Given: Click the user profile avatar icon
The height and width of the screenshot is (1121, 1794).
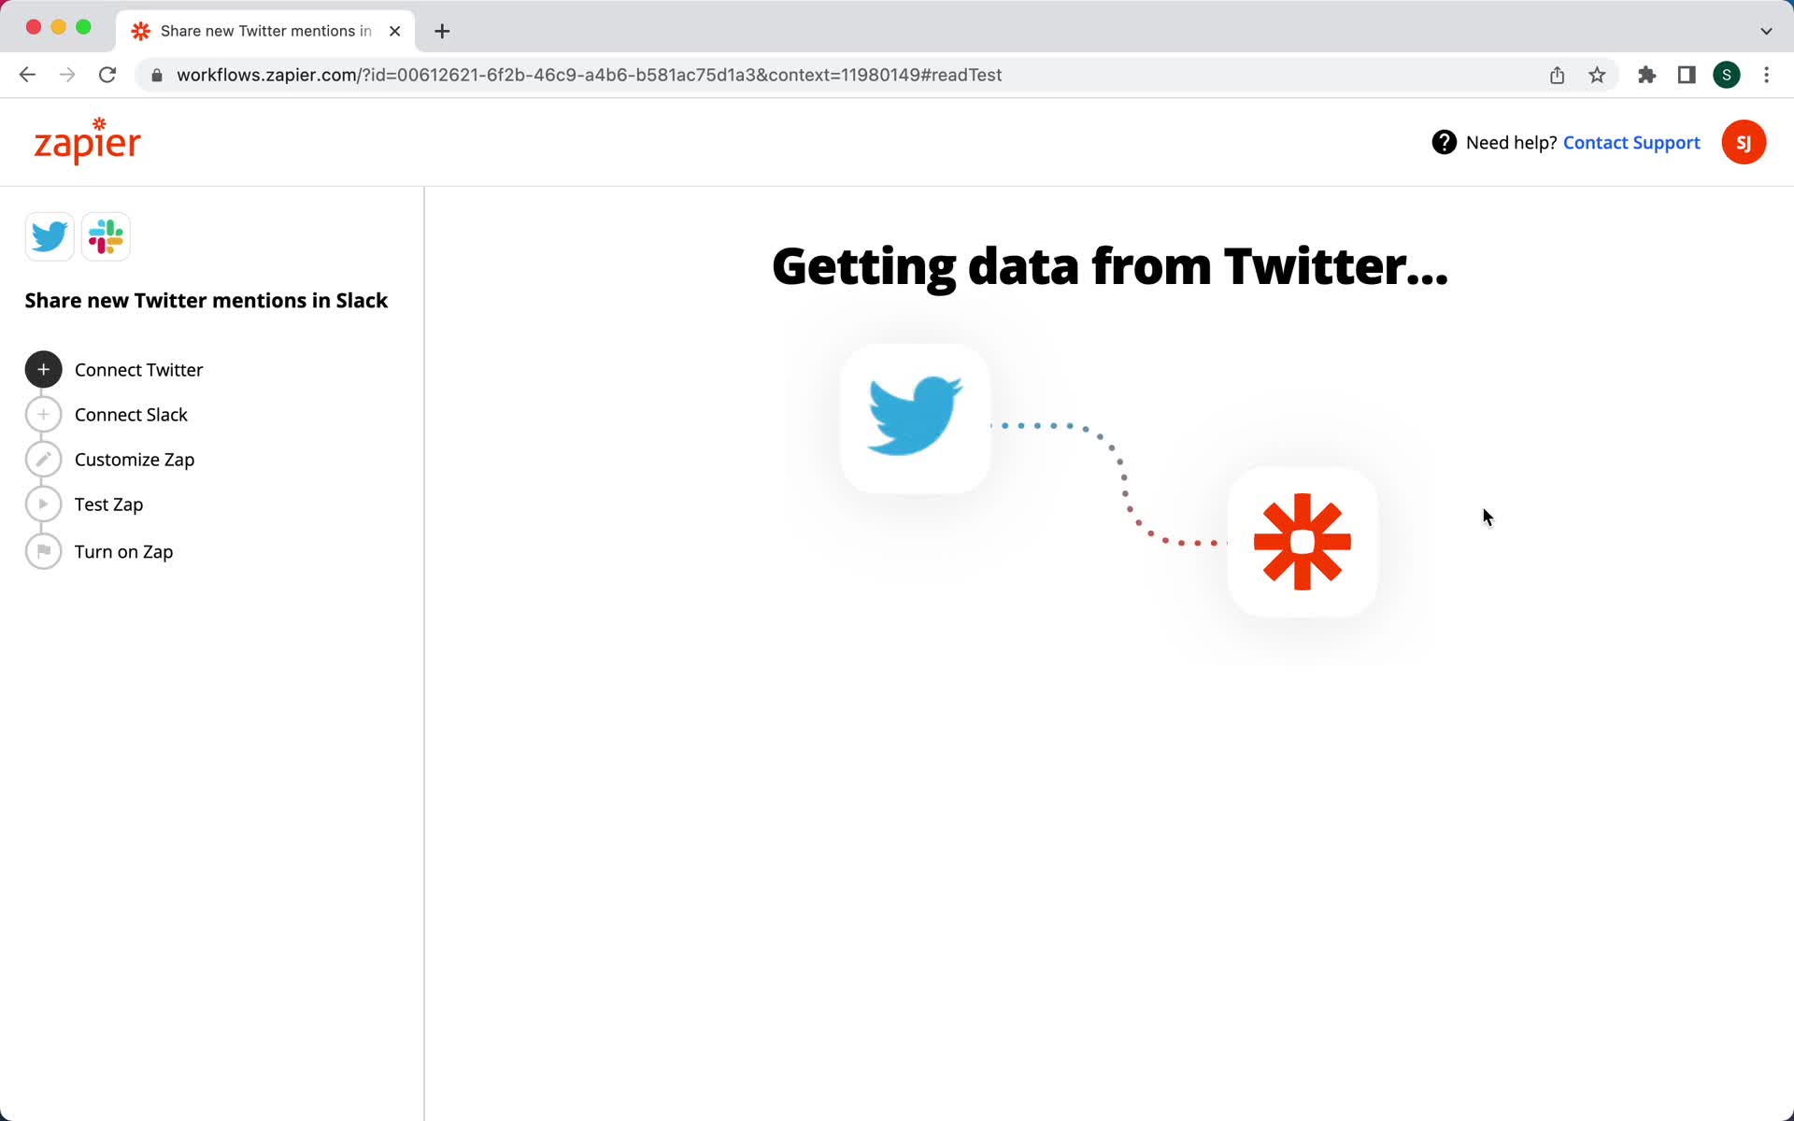Looking at the screenshot, I should [x=1746, y=142].
